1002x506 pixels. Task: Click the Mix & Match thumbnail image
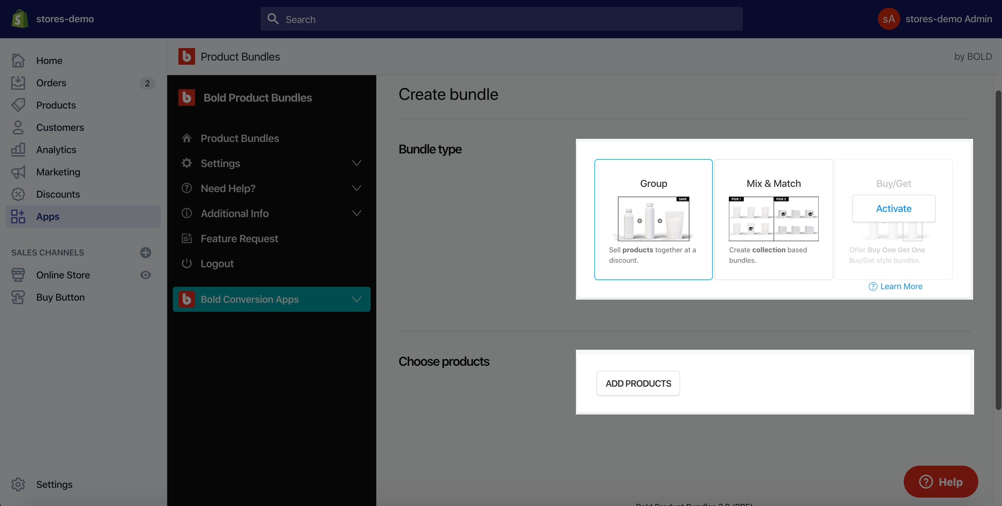tap(774, 219)
